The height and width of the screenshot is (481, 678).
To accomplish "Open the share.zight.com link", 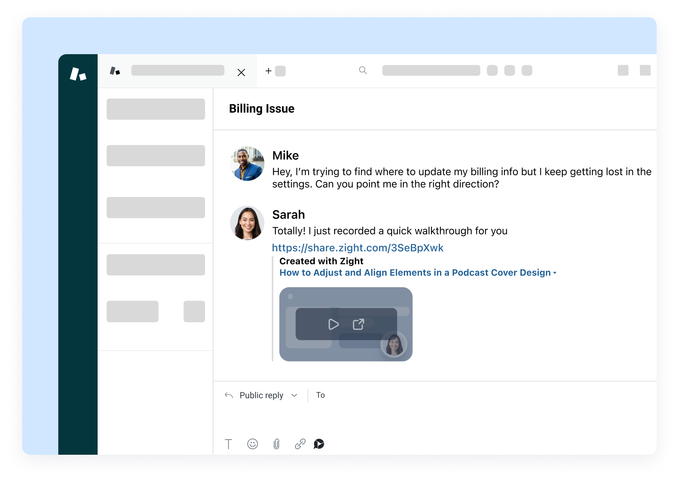I will [x=357, y=248].
